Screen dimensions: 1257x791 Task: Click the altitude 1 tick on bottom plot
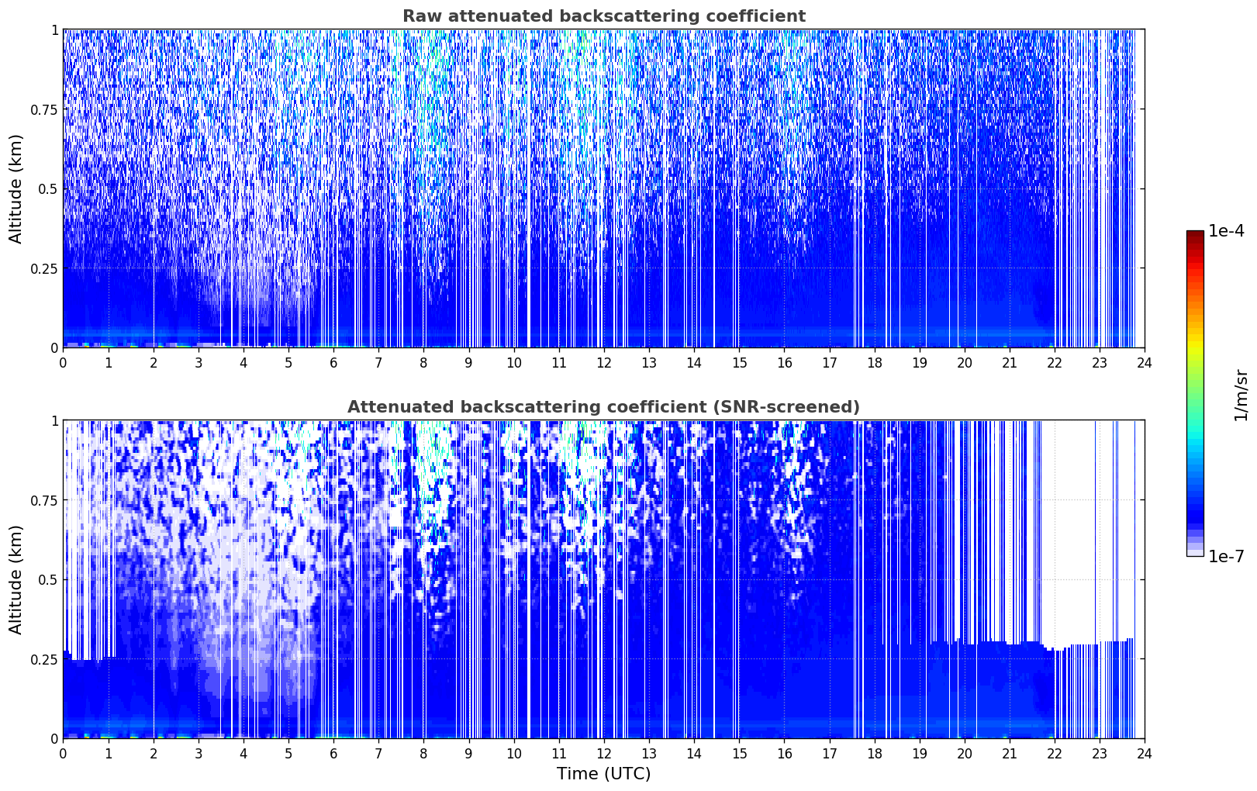(x=54, y=420)
